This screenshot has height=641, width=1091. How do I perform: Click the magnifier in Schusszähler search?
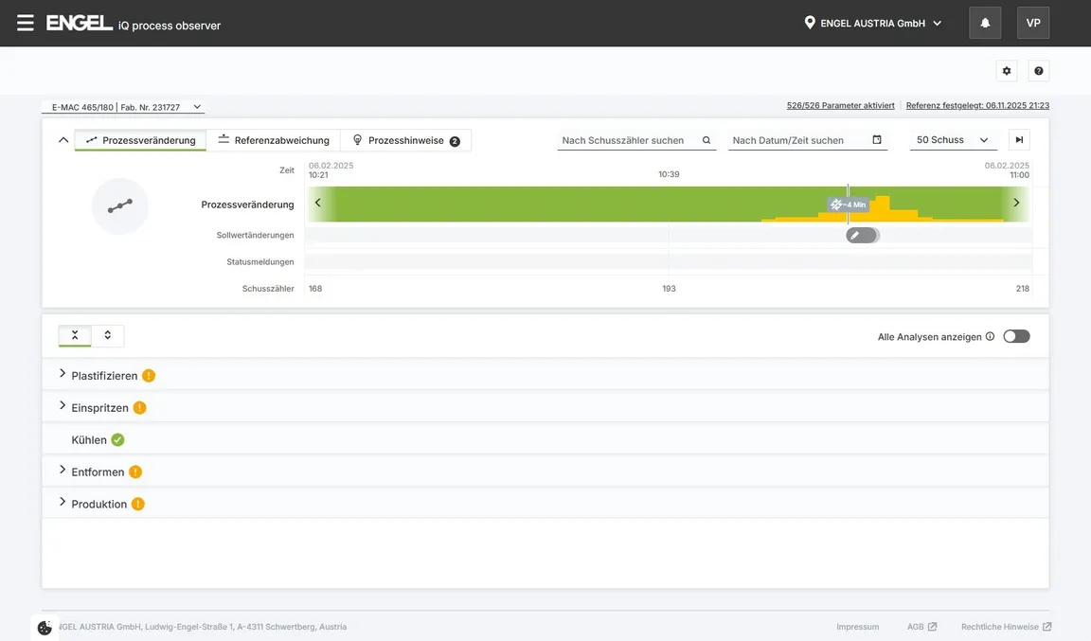click(x=706, y=140)
